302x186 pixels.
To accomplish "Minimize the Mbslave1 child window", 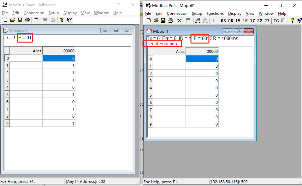I will point(105,31).
